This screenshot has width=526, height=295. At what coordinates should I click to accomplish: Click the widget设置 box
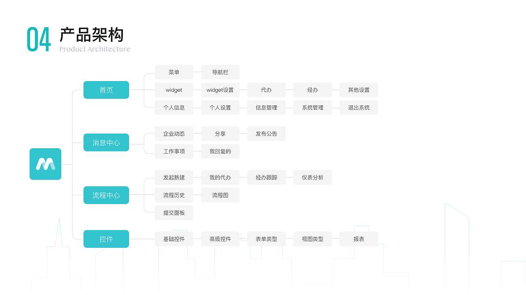(x=220, y=90)
